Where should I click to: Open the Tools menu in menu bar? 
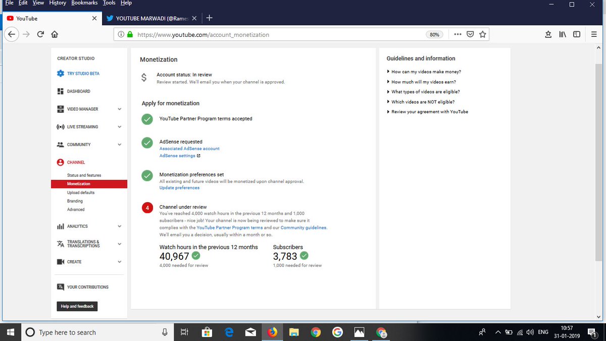[109, 3]
